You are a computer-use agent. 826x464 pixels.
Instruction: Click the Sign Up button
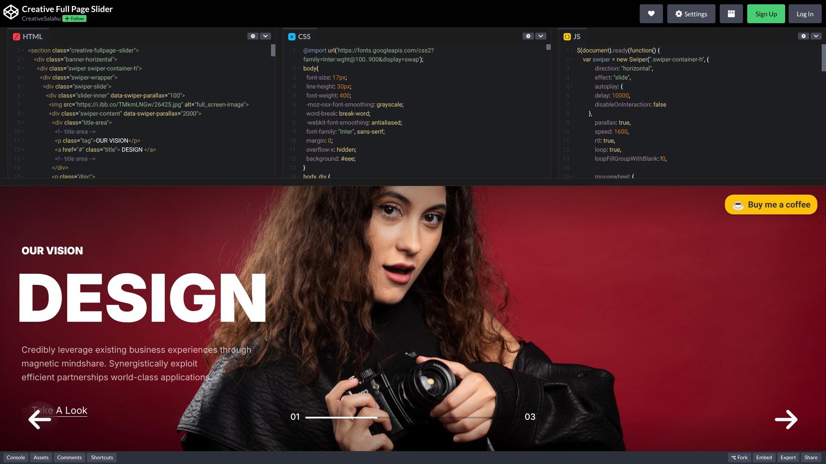coord(766,14)
